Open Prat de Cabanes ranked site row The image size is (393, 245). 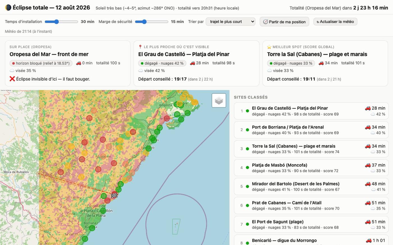(311, 206)
